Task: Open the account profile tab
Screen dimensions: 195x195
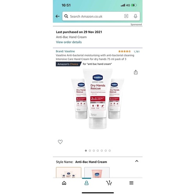Action: tap(87, 183)
